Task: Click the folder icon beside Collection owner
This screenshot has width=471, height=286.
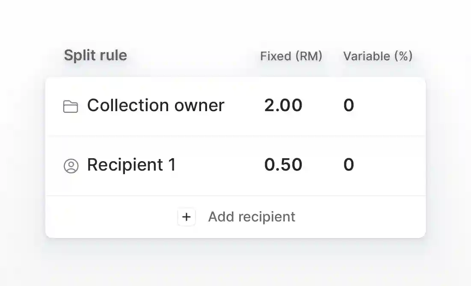Action: pos(71,106)
